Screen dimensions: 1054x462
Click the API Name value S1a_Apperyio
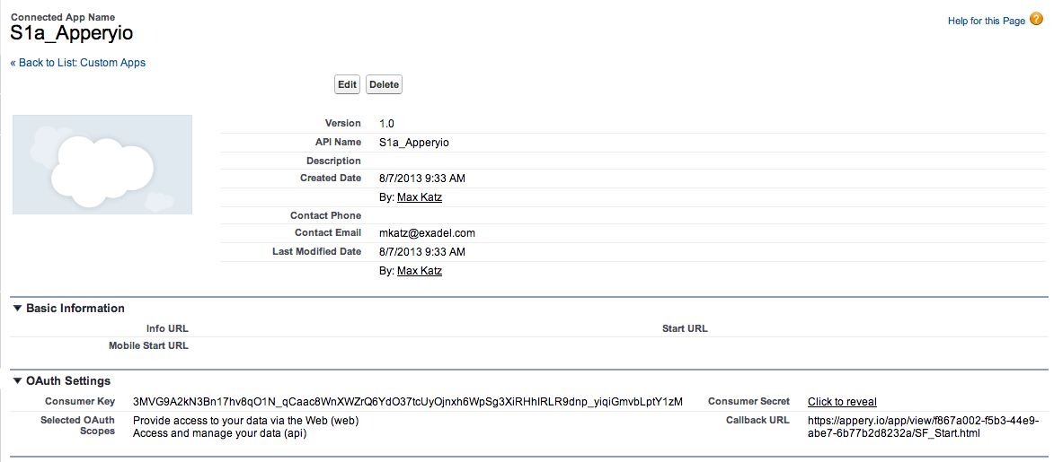point(413,143)
